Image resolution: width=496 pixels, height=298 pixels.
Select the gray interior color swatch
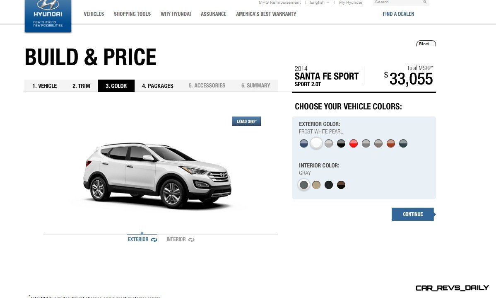point(303,185)
